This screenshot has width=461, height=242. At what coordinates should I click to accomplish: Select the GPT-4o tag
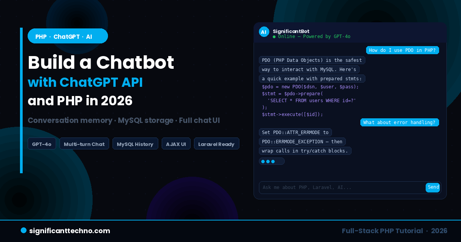pos(42,144)
